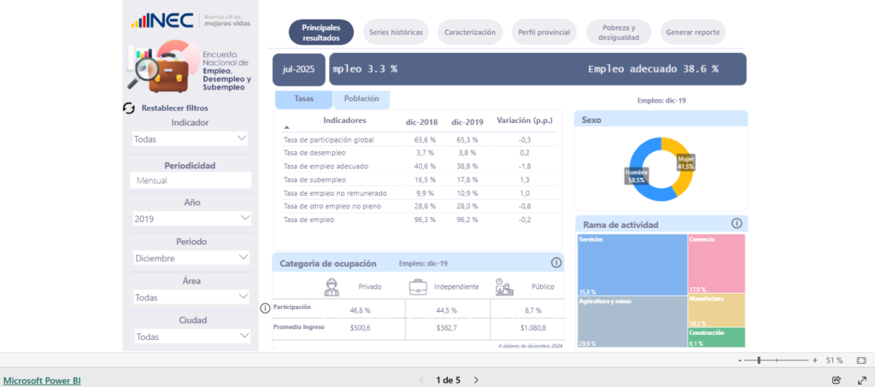This screenshot has width=875, height=387.
Task: Click info icon beside Participación row
Action: pyautogui.click(x=265, y=308)
